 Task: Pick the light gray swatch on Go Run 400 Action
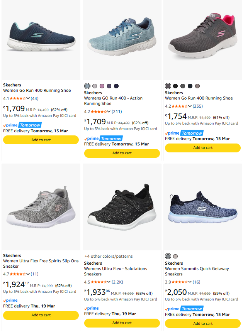tap(95, 86)
